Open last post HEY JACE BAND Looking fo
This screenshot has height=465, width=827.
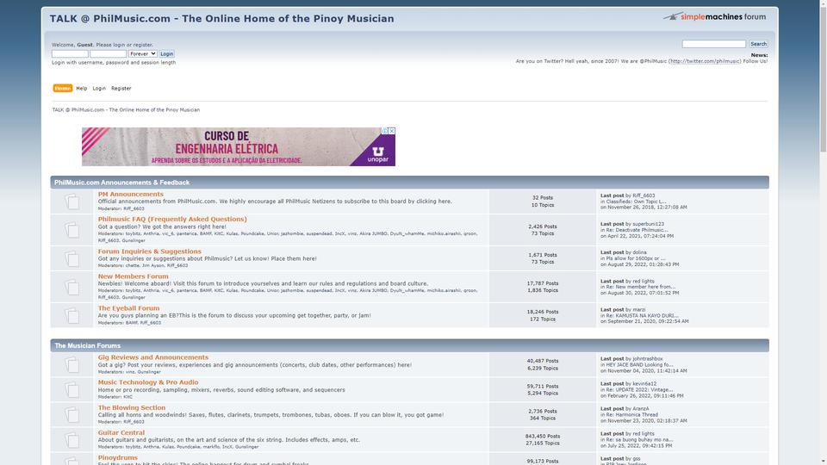(x=639, y=365)
